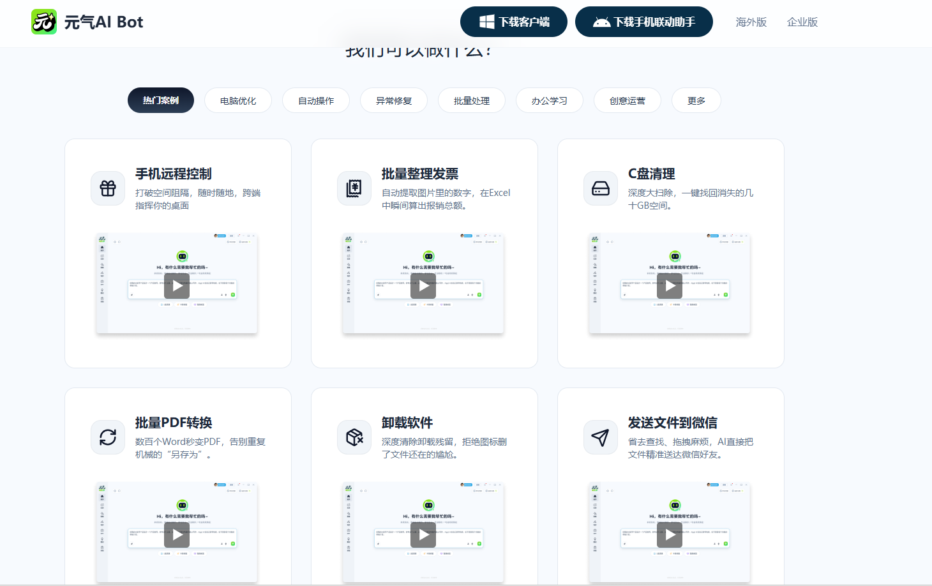Select the refresh icon on 批量PDF转换 card

tap(108, 437)
